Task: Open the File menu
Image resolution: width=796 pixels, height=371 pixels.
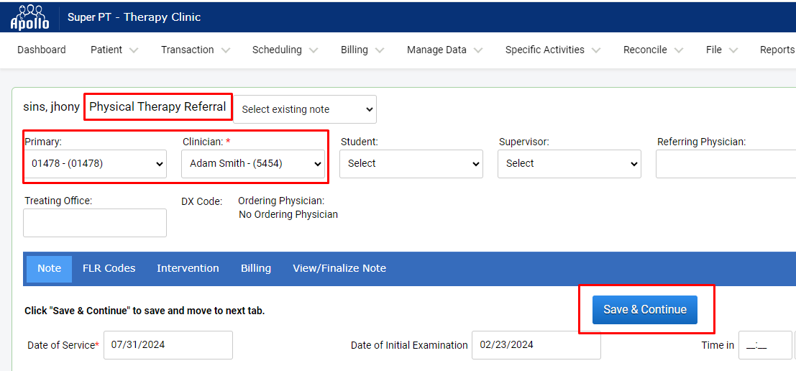Action: click(721, 50)
